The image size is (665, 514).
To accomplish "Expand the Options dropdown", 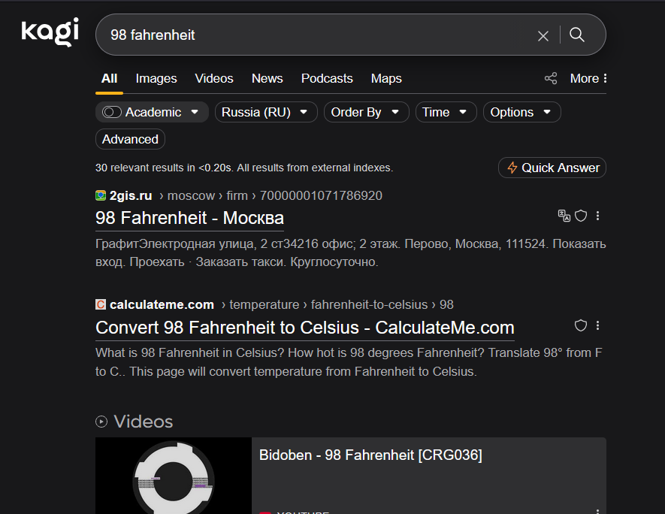I will (x=521, y=112).
